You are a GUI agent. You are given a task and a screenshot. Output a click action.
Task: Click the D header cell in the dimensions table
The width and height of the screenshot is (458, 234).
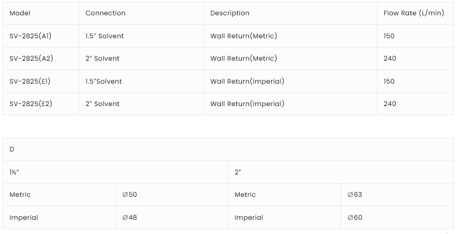coord(12,149)
